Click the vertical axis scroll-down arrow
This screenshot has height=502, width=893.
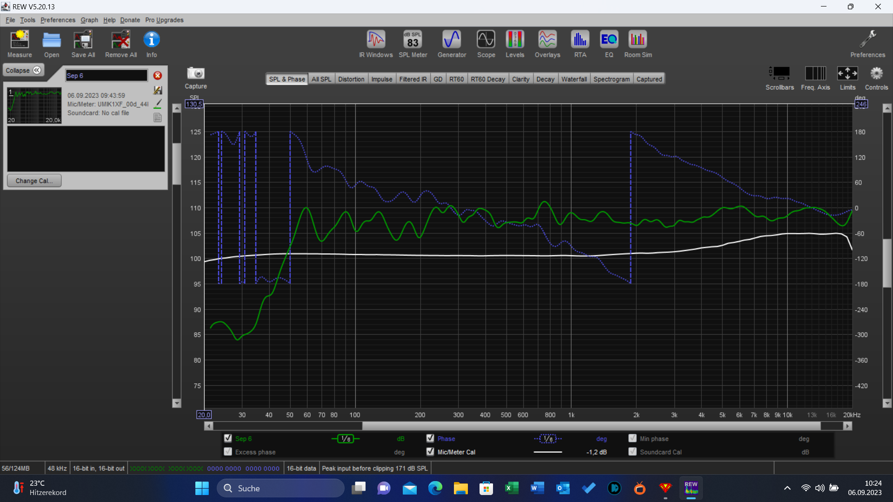[177, 403]
